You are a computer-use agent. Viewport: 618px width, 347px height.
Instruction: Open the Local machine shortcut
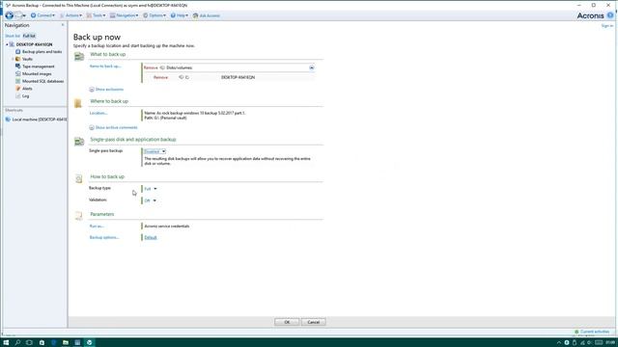[x=37, y=120]
